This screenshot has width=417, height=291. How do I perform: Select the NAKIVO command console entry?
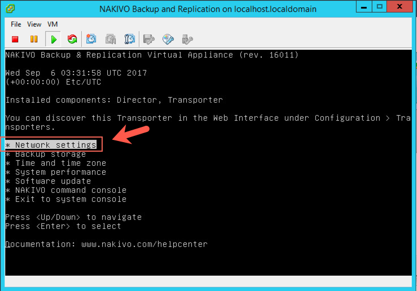65,190
